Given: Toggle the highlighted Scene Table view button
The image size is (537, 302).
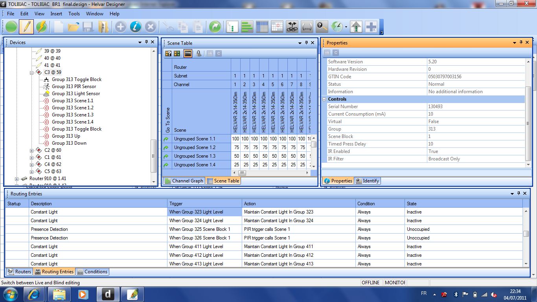Looking at the screenshot, I should [188, 53].
